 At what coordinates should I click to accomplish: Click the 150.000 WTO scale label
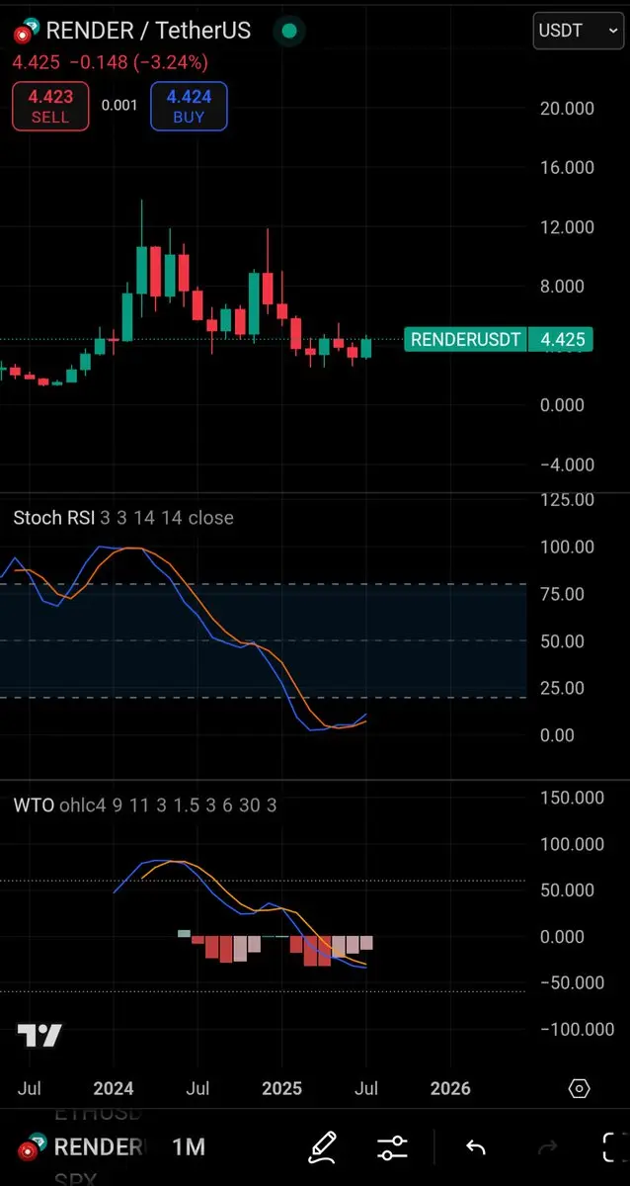click(574, 797)
